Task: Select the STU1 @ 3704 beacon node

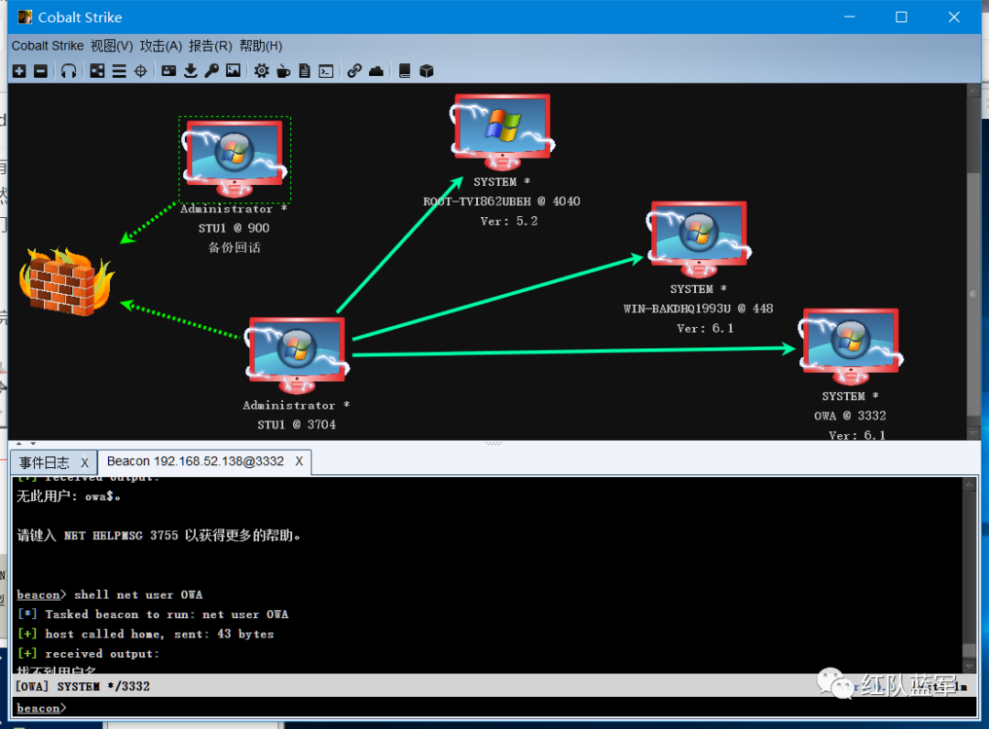Action: 297,354
